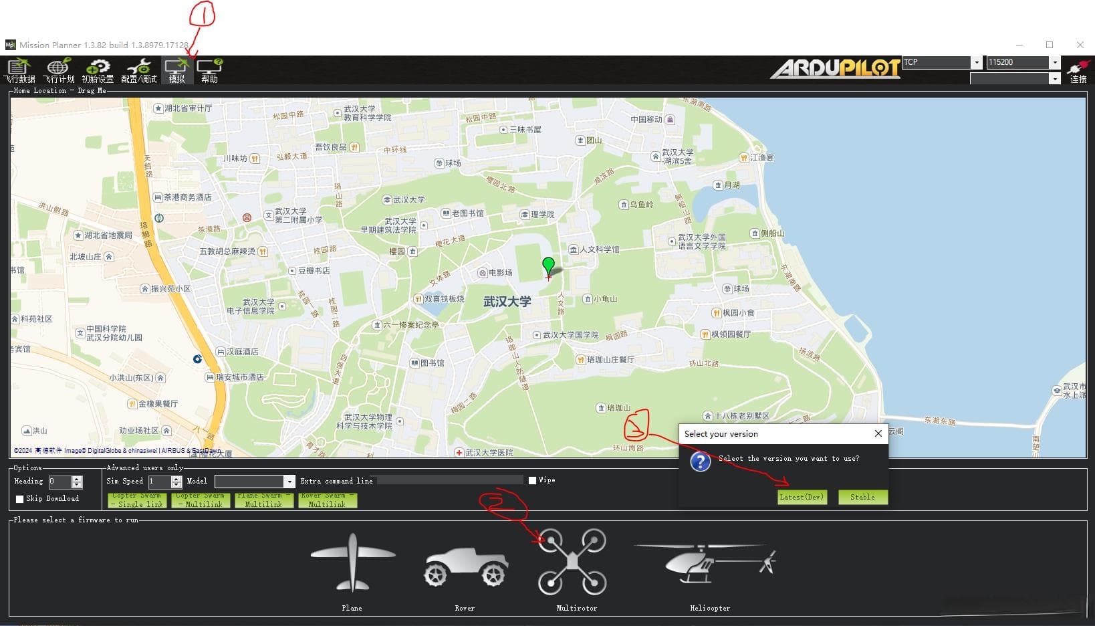The image size is (1095, 626).
Task: Click the 人文科学馆 map label
Action: [599, 249]
